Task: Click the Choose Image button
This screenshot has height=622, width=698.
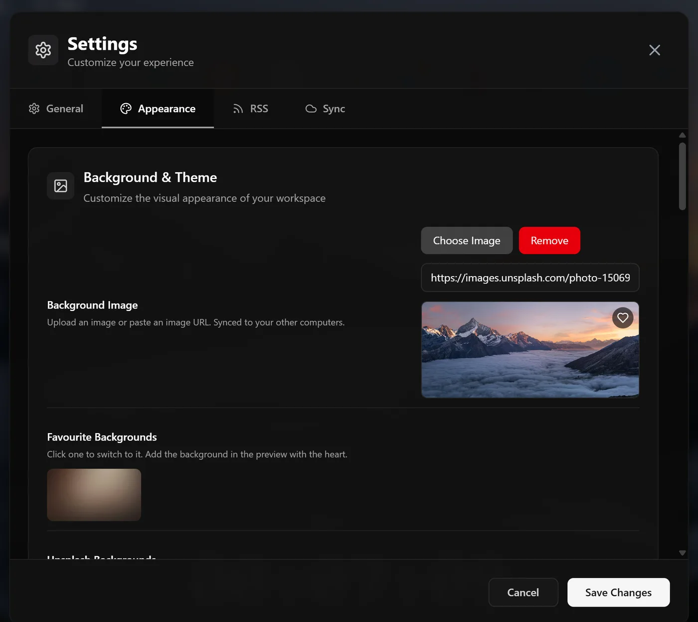Action: click(467, 240)
